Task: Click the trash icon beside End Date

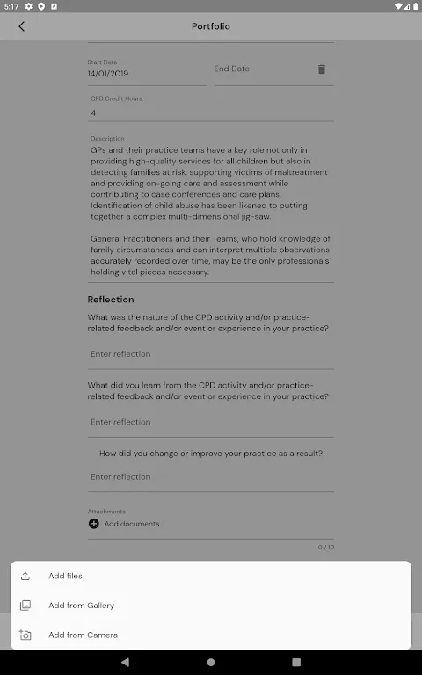Action: coord(322,69)
